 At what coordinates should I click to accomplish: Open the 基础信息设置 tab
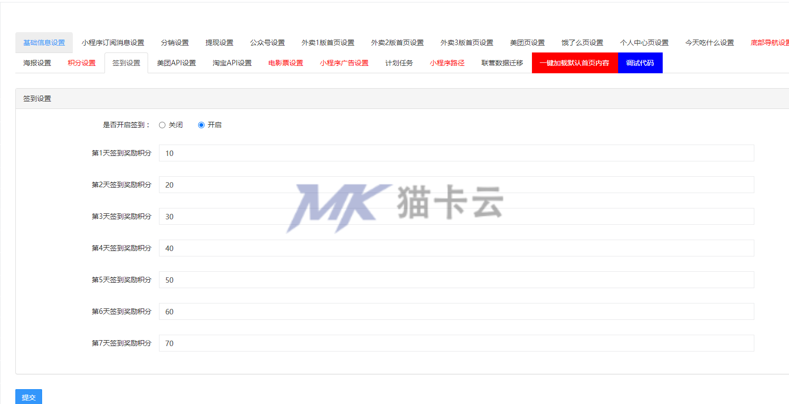[44, 43]
